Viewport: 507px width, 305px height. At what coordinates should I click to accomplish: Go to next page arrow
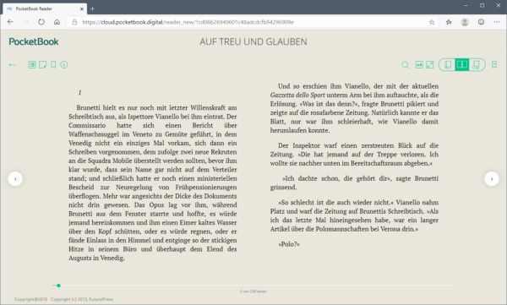point(492,178)
